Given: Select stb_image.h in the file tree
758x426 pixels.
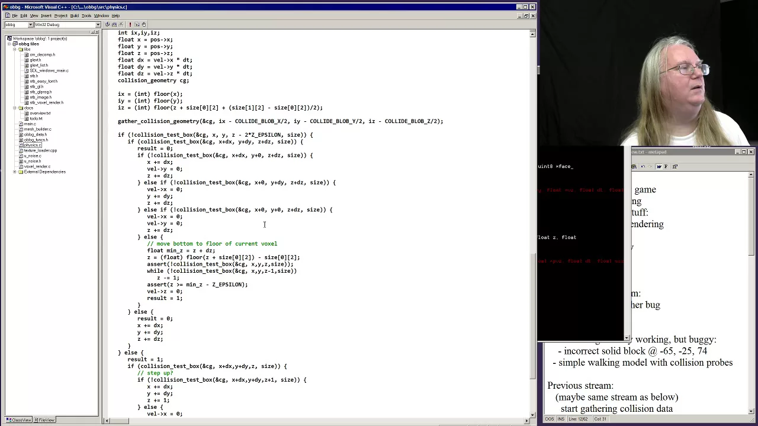Looking at the screenshot, I should (x=40, y=97).
